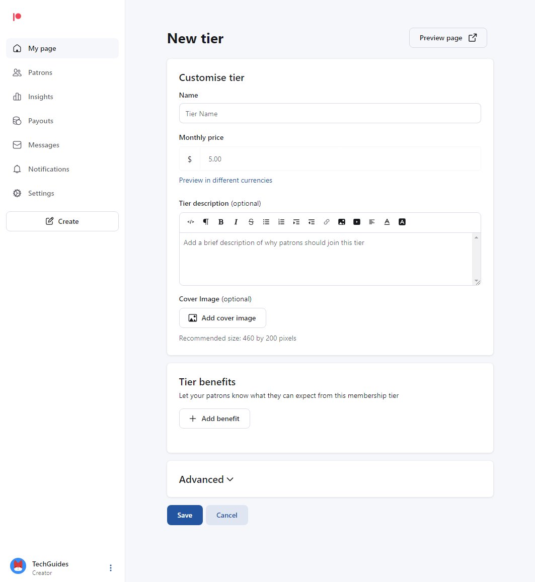Toggle bold formatting in tier description
This screenshot has width=535, height=582.
(x=220, y=222)
